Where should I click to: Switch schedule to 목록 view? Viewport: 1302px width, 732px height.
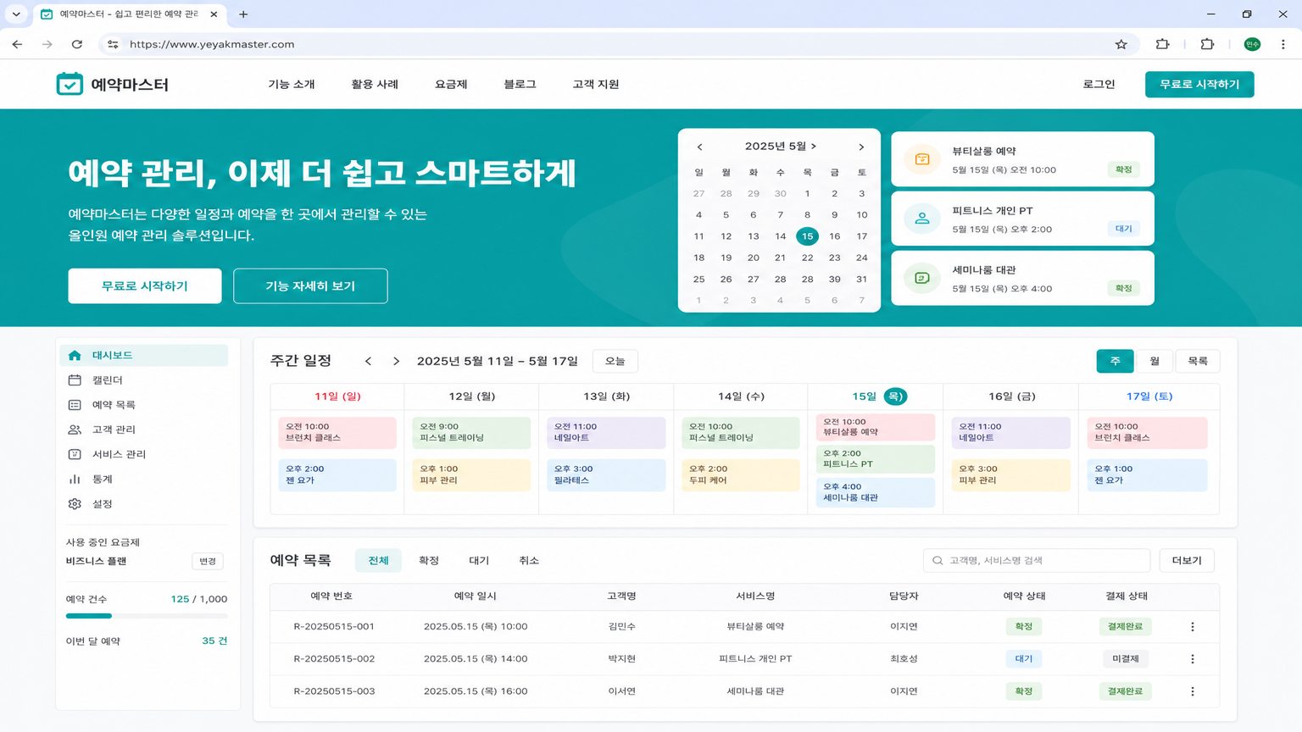pyautogui.click(x=1197, y=361)
